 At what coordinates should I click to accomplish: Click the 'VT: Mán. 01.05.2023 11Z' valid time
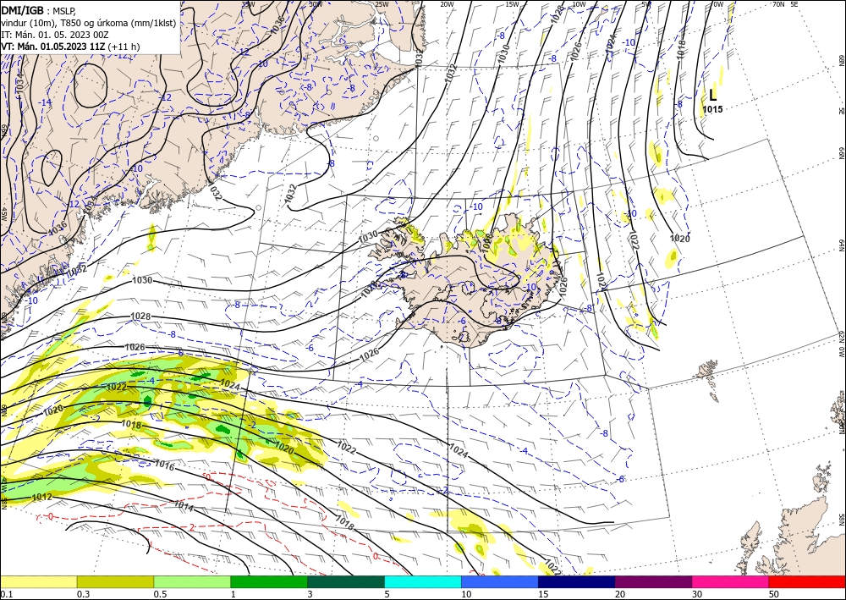click(53, 47)
